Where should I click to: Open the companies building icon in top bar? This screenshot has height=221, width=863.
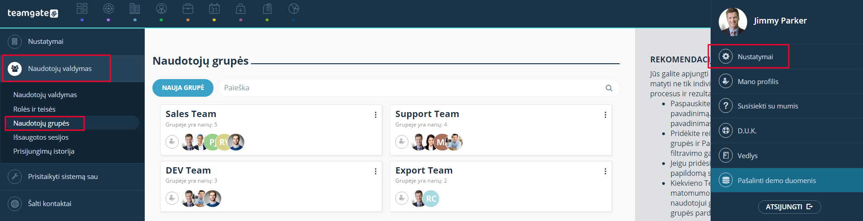pos(135,9)
